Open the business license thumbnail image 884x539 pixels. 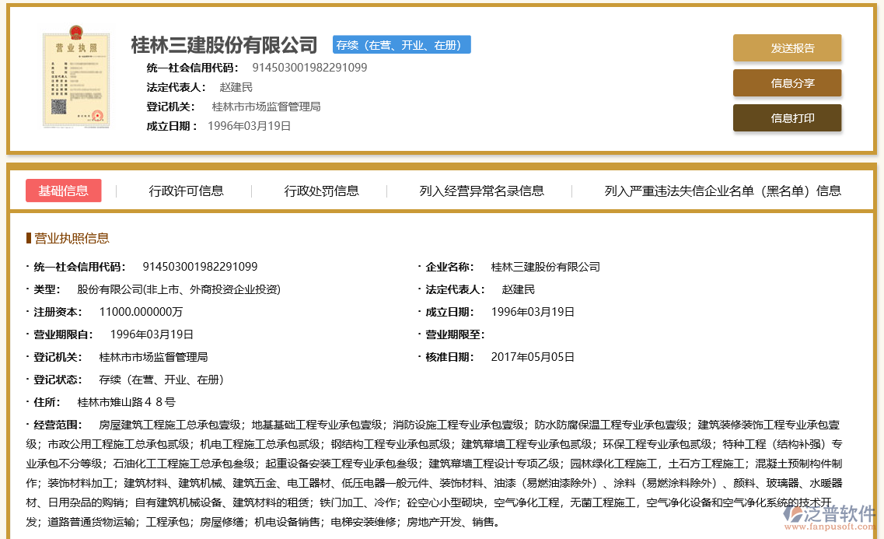click(x=76, y=77)
